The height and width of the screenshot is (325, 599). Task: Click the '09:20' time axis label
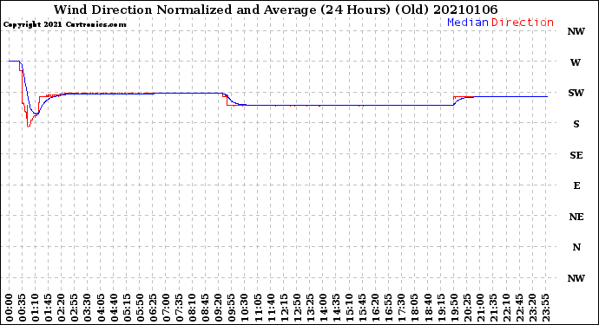coord(219,308)
